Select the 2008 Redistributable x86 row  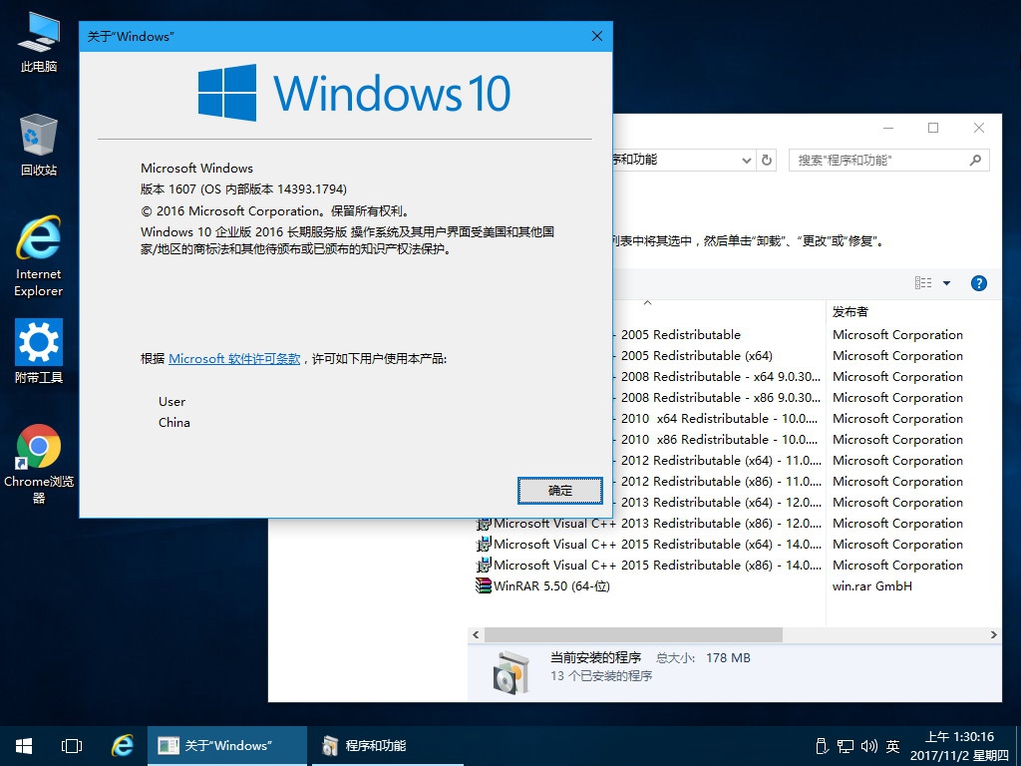point(718,398)
